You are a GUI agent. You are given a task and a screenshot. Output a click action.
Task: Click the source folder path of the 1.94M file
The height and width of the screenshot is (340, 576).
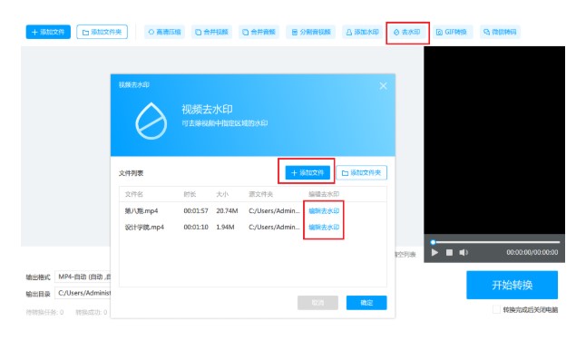coord(274,228)
